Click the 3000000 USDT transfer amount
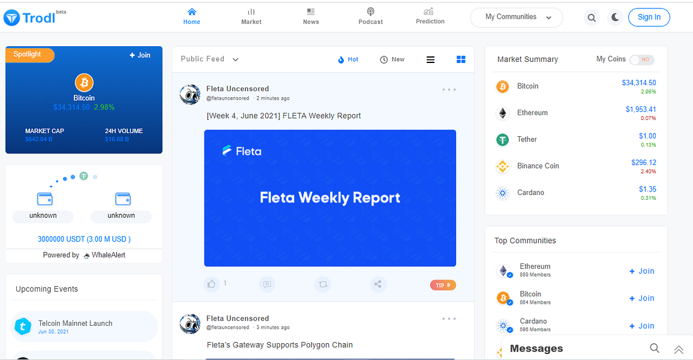Screen dimensions: 693x360 pyautogui.click(x=84, y=239)
